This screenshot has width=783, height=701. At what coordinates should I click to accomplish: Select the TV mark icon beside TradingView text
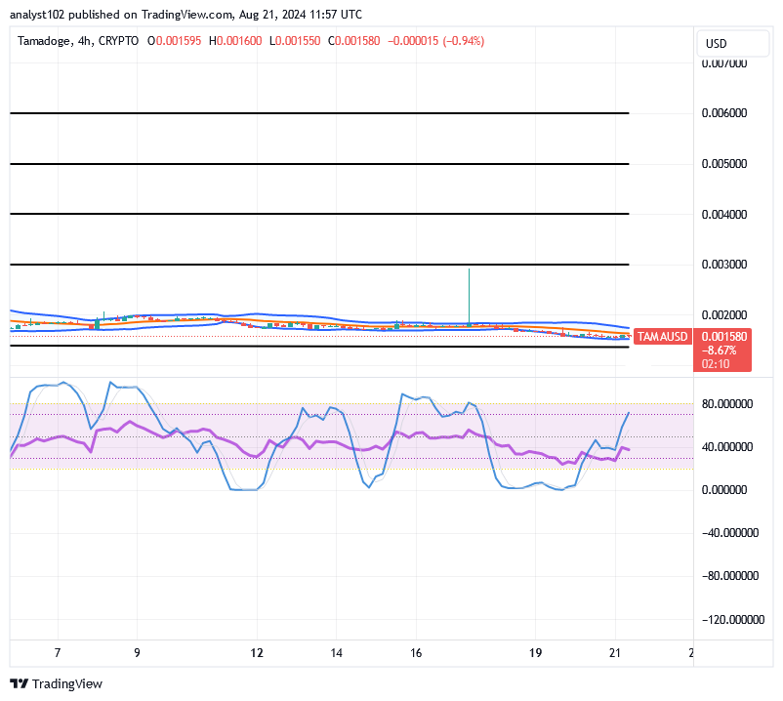18,683
